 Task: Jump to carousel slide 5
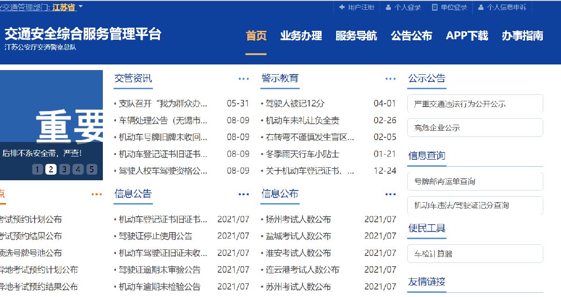92,169
